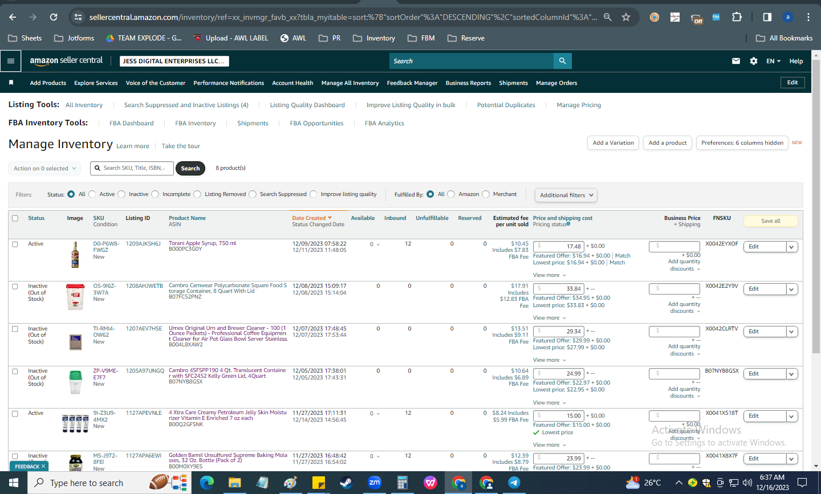
Task: Bookmark this page with the star icon
Action: [x=626, y=17]
